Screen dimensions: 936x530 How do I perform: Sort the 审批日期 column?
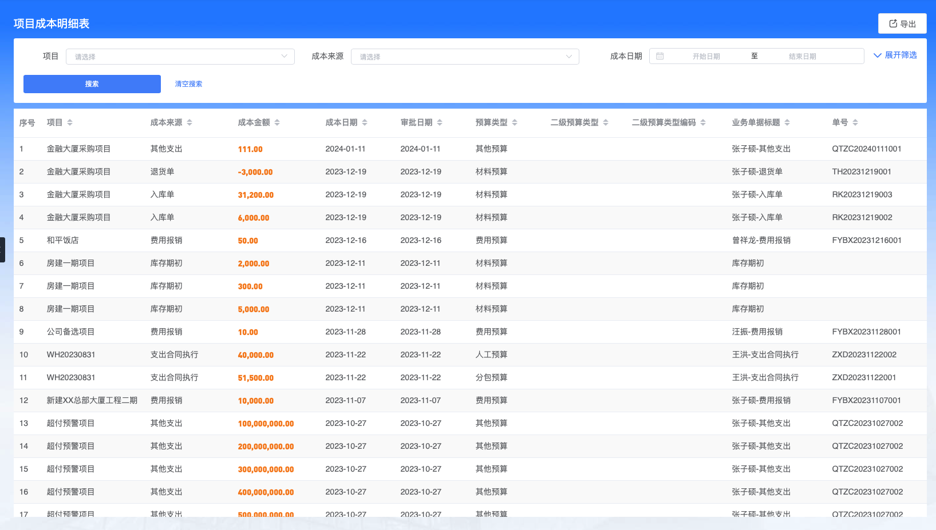click(440, 122)
